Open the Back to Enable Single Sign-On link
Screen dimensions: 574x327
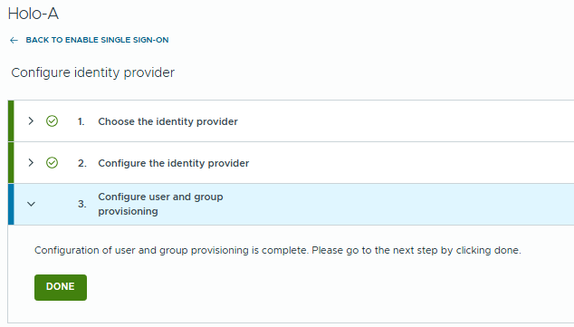(x=97, y=40)
